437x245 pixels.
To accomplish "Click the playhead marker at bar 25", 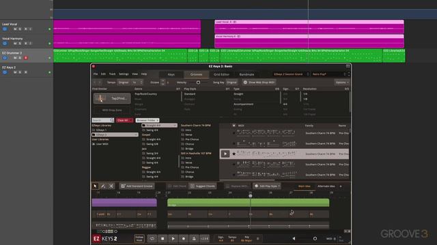I will 251,195.
